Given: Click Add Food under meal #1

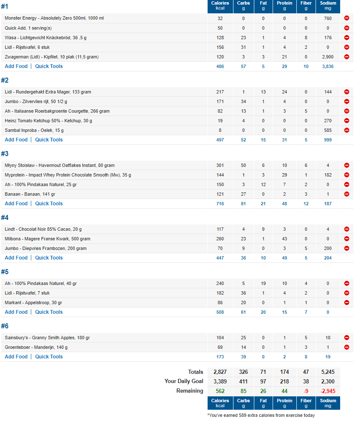Looking at the screenshot, I should (16, 66).
